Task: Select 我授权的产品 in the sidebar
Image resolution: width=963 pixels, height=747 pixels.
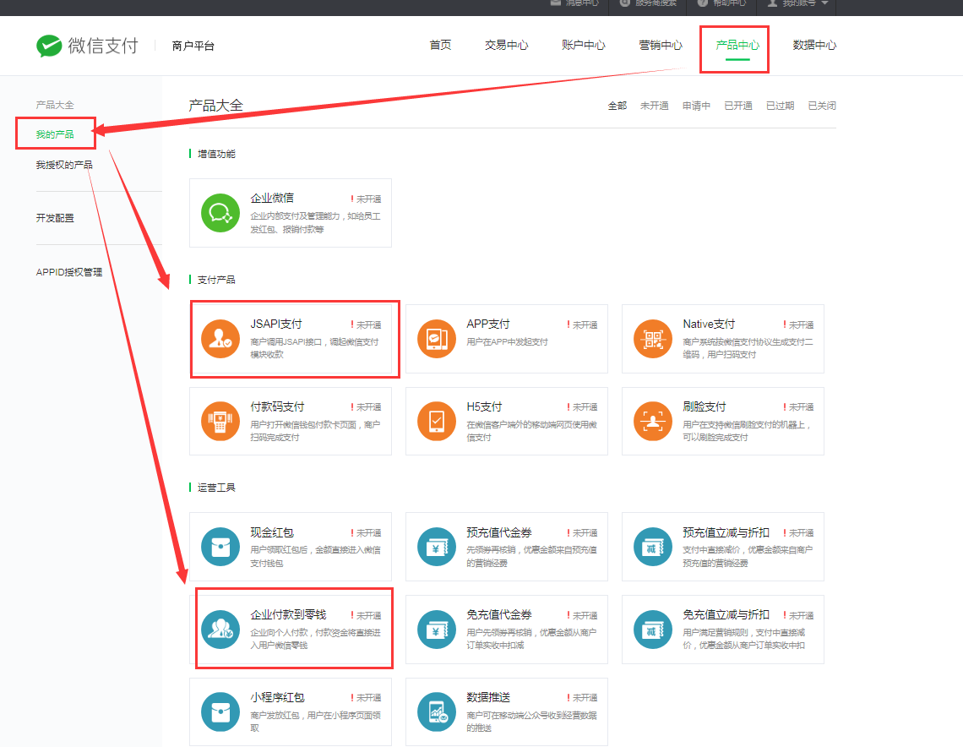Action: [x=64, y=165]
